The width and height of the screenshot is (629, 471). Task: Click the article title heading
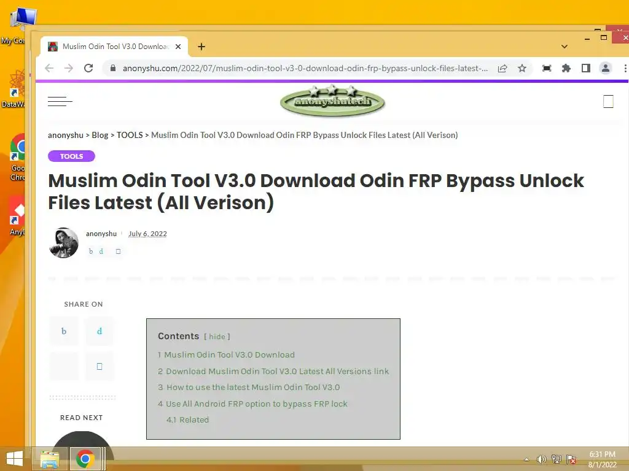(316, 191)
